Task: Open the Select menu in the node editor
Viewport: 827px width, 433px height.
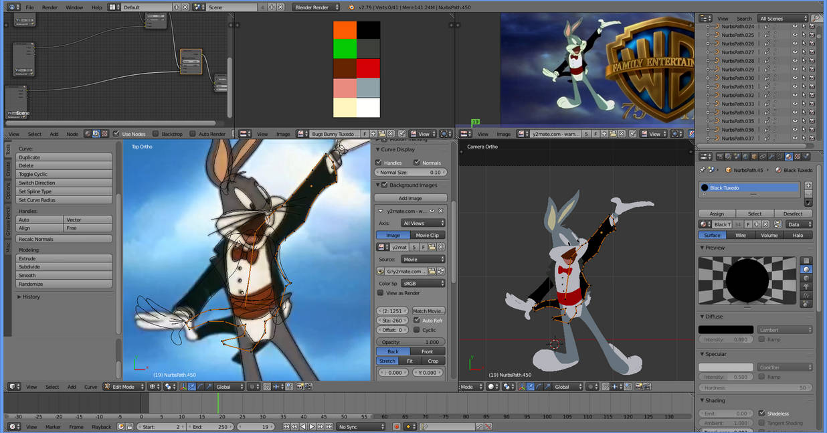Action: (x=34, y=133)
